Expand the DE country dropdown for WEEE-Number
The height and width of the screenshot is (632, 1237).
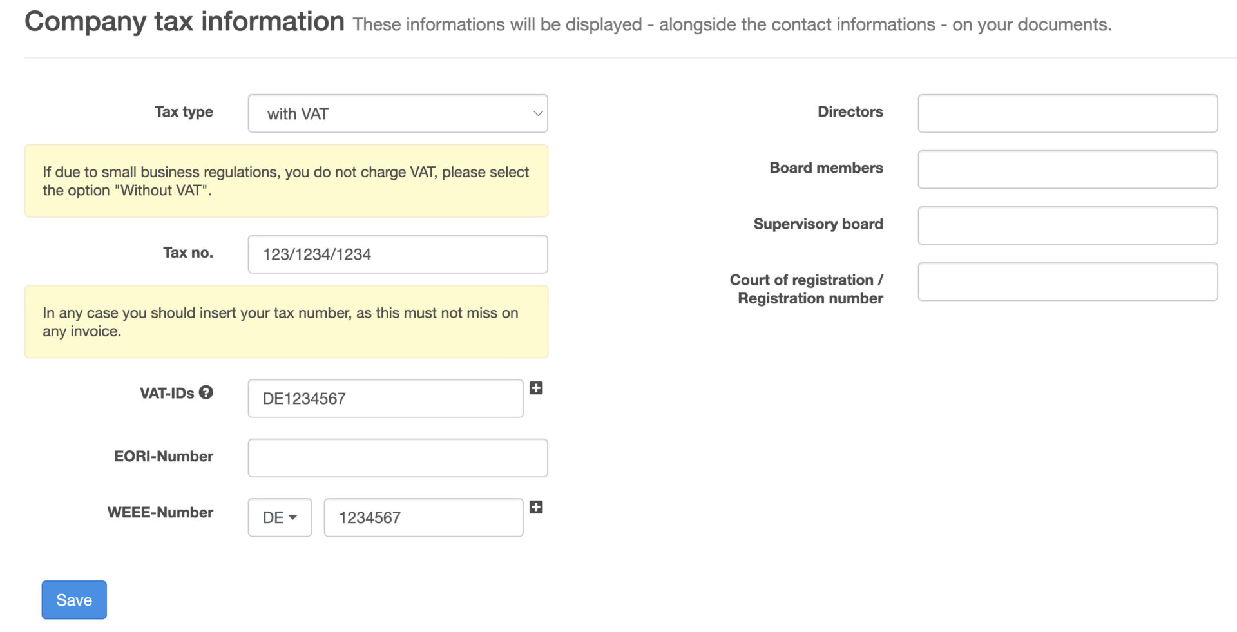(x=280, y=517)
